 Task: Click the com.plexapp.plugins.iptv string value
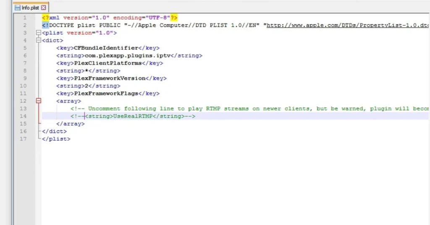(128, 56)
